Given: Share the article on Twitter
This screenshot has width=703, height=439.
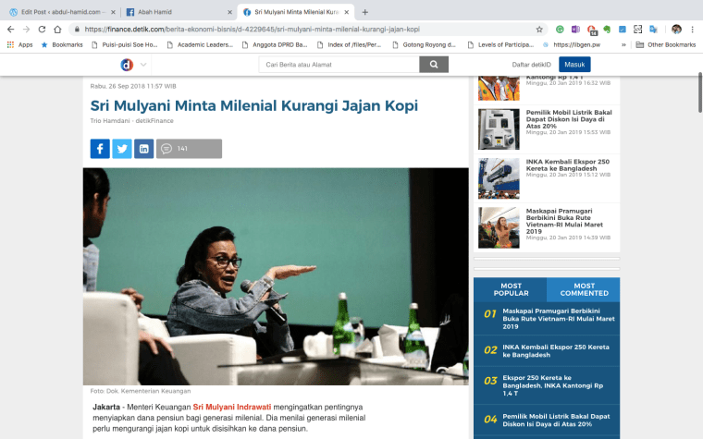Looking at the screenshot, I should click(x=122, y=149).
